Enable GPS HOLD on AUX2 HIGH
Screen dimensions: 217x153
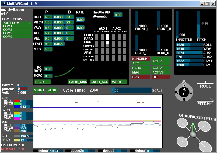125,60
